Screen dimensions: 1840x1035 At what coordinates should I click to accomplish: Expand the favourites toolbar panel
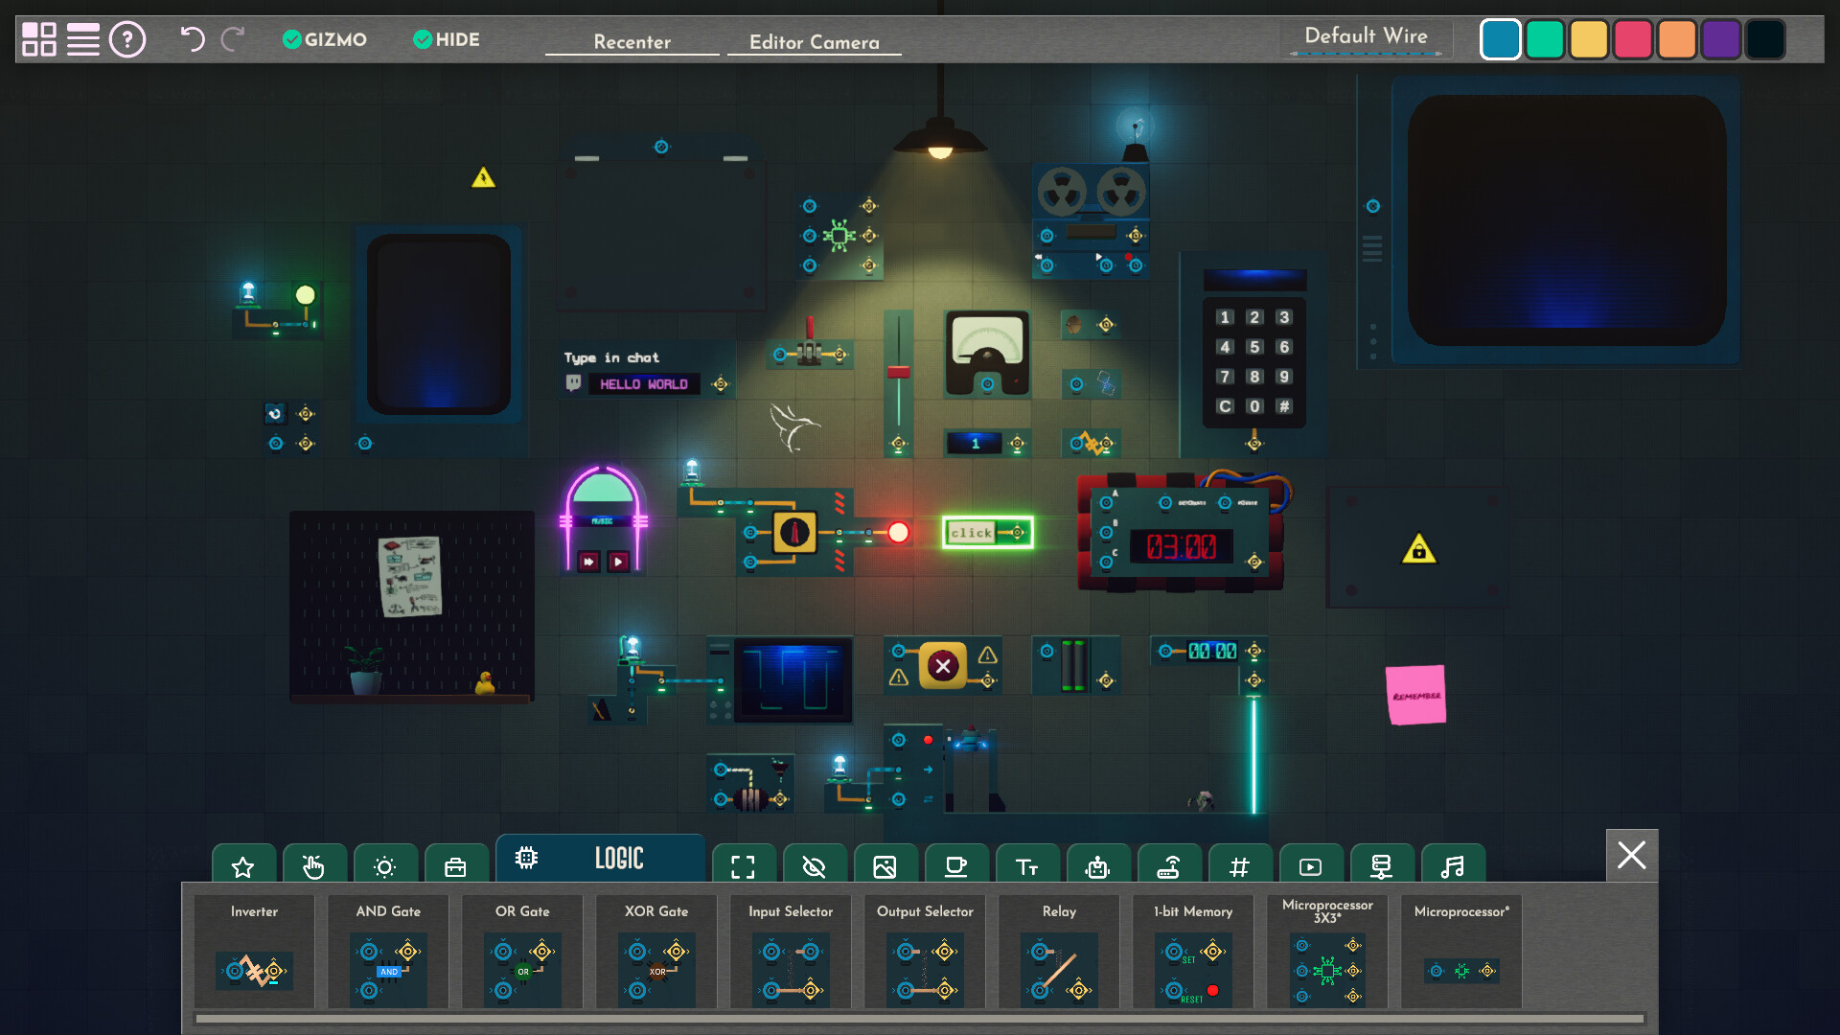tap(241, 865)
